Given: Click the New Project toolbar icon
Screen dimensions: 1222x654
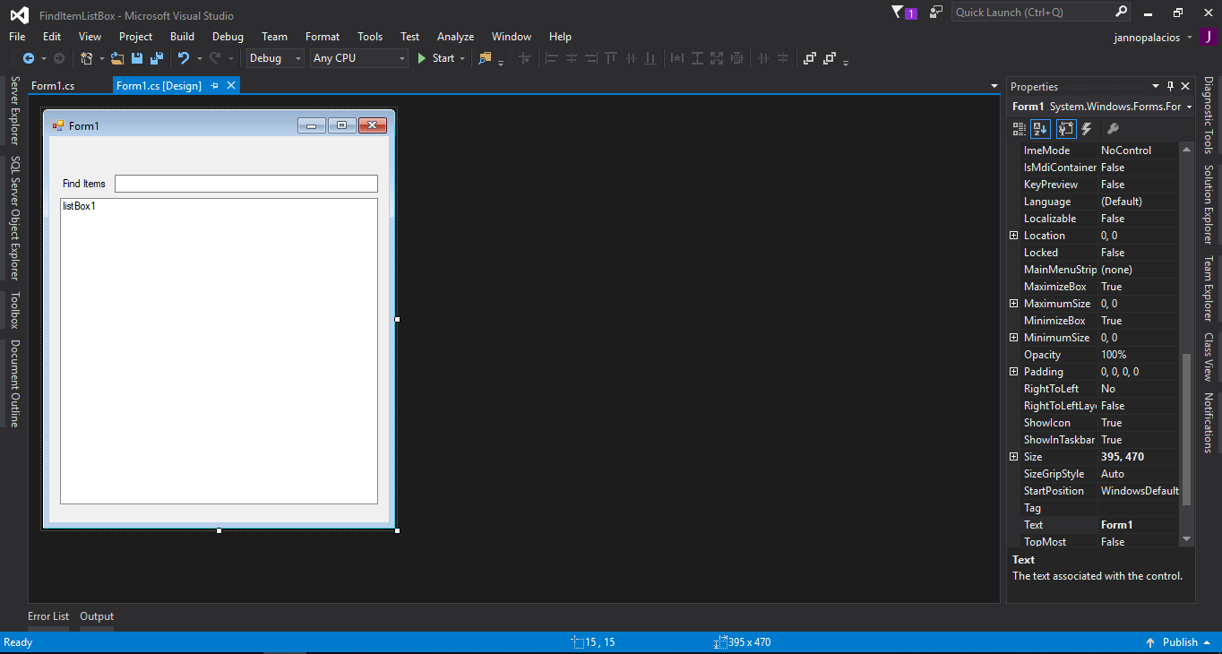Looking at the screenshot, I should pyautogui.click(x=87, y=58).
